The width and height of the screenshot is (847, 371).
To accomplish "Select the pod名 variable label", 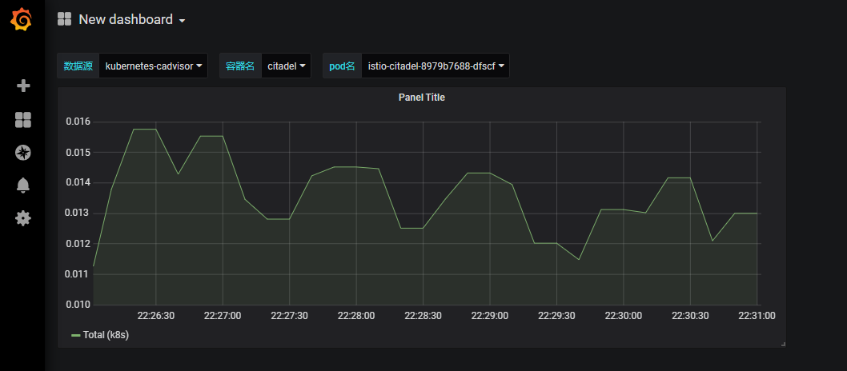I will pos(342,66).
